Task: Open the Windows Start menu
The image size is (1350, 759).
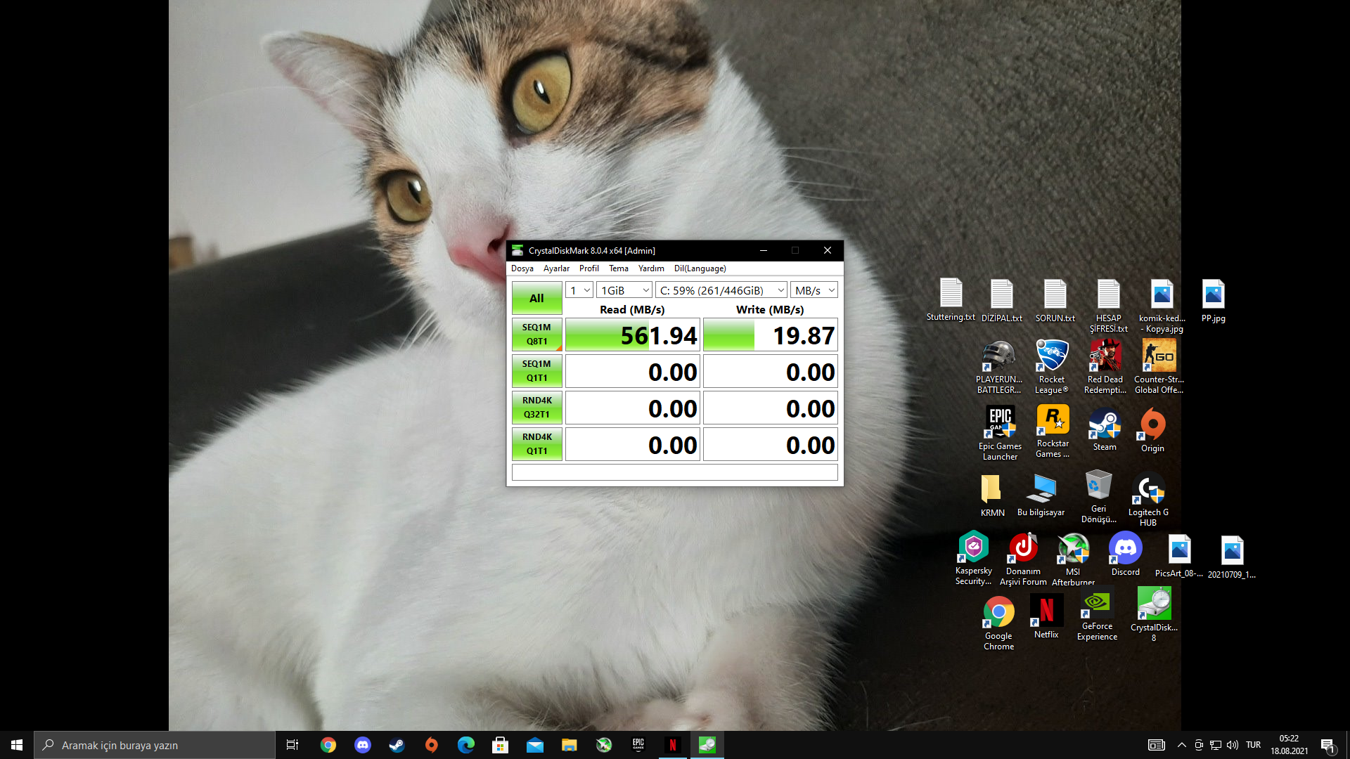Action: [x=17, y=745]
